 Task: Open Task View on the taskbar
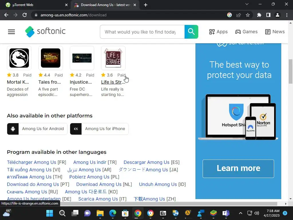point(75,213)
